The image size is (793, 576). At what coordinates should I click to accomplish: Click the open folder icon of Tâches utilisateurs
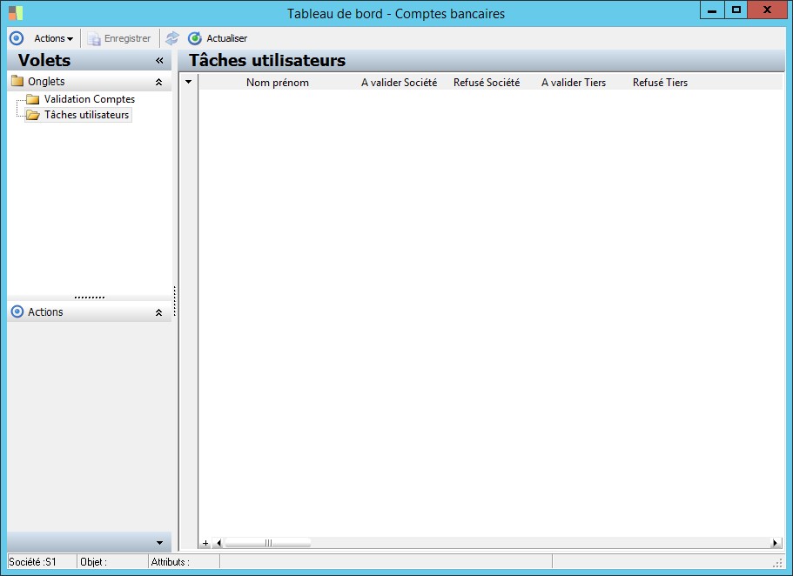(x=33, y=116)
